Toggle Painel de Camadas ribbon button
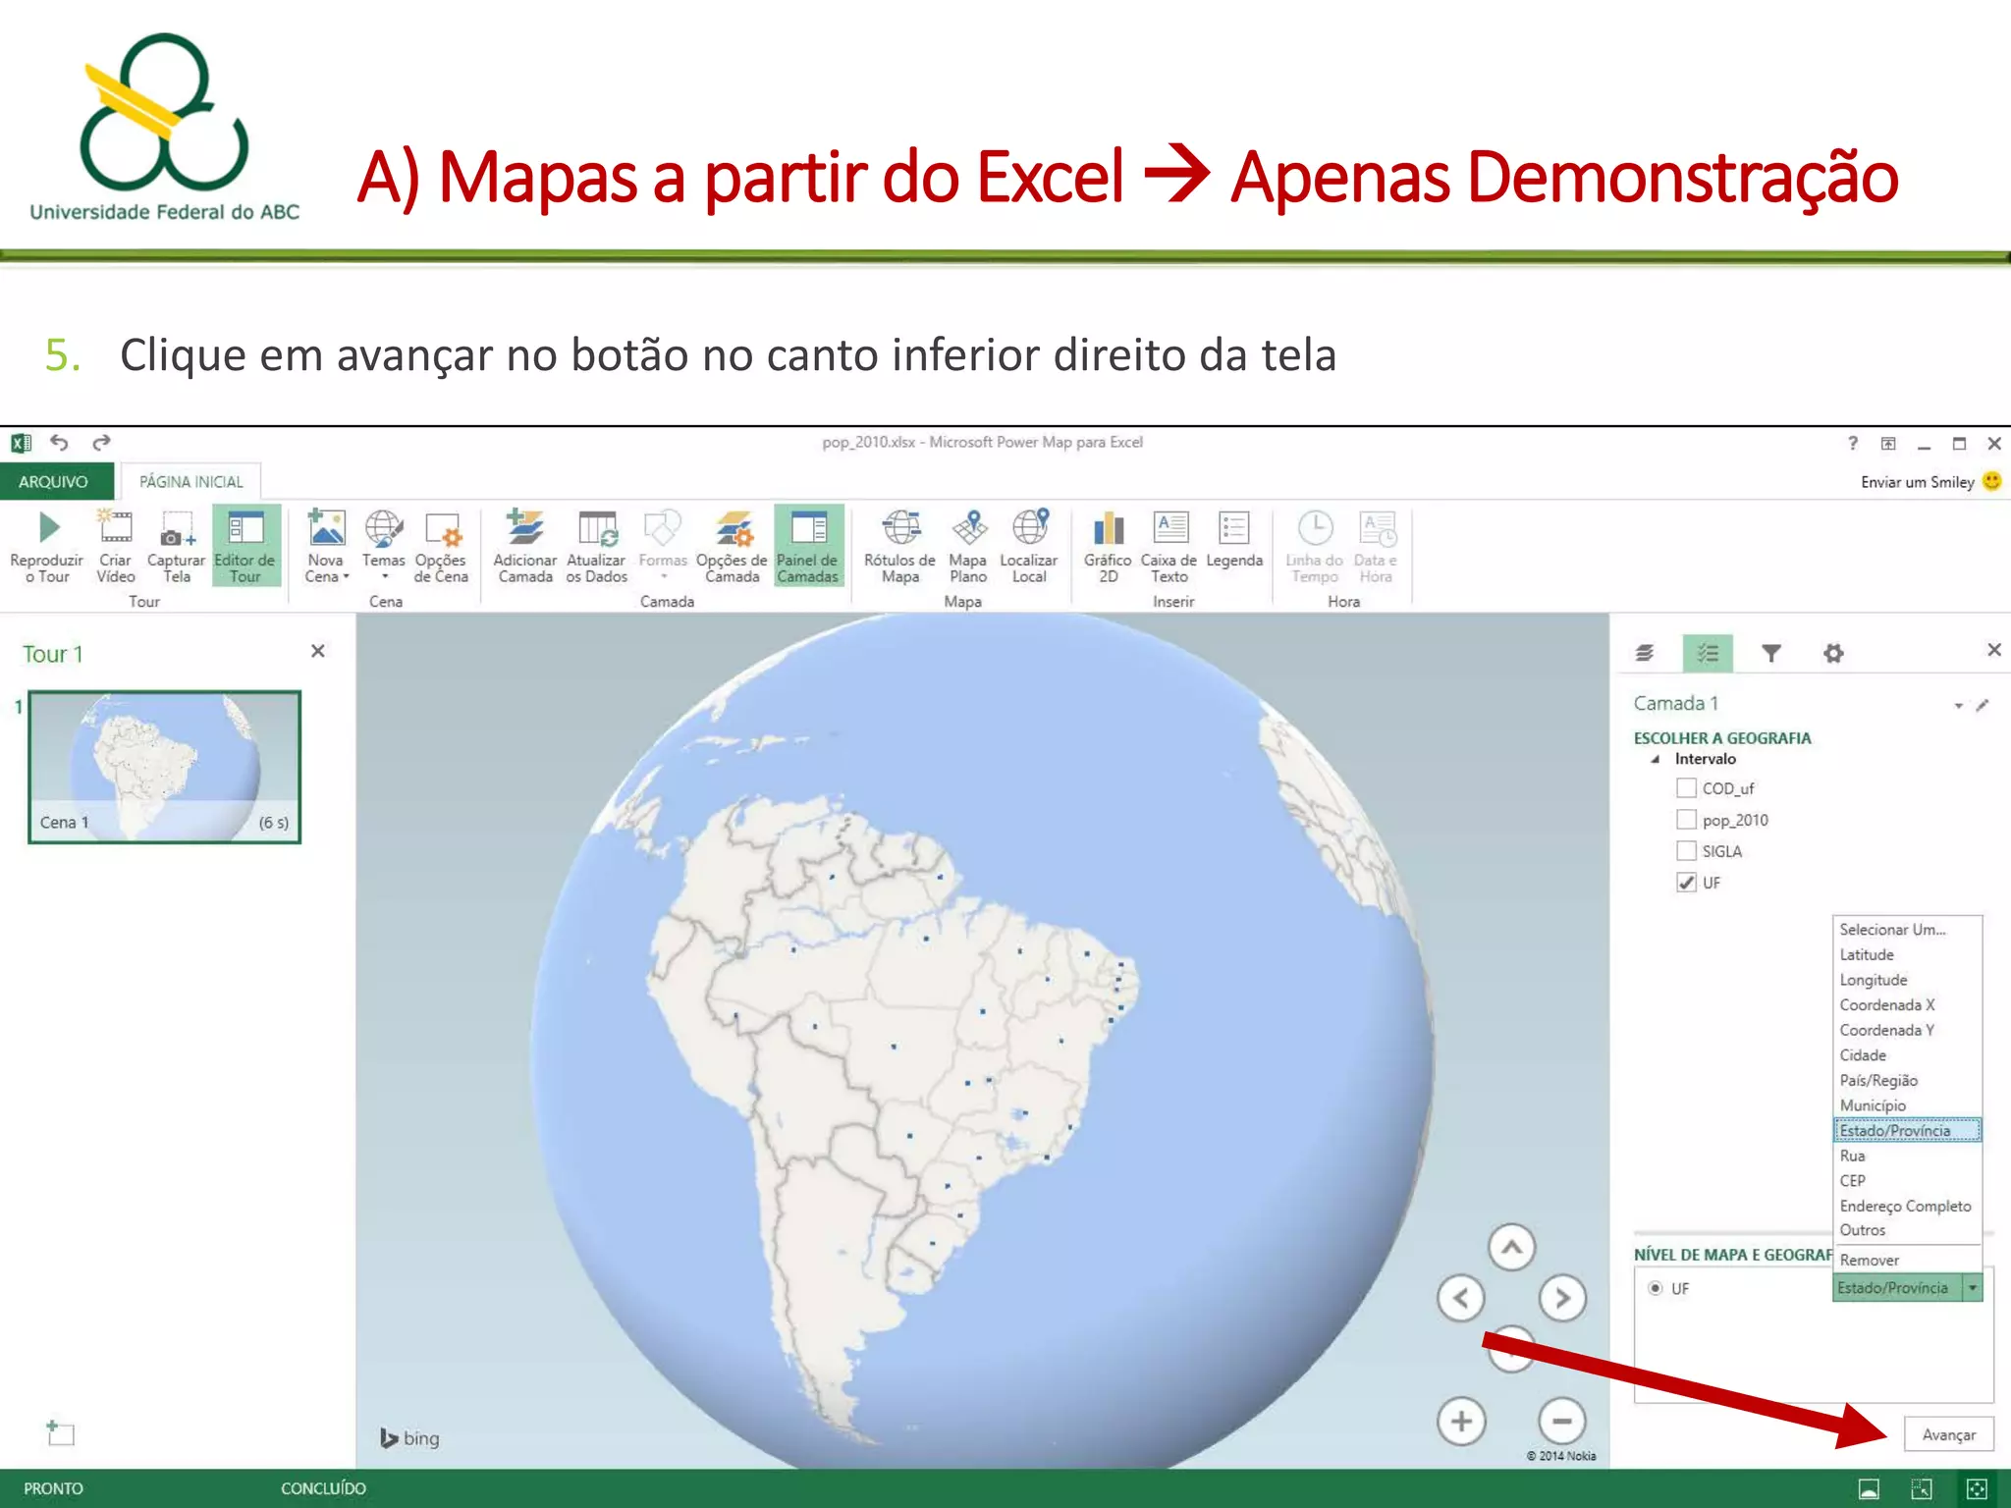The height and width of the screenshot is (1508, 2011). pyautogui.click(x=808, y=546)
